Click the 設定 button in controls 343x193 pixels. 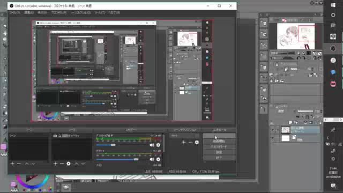click(x=219, y=152)
